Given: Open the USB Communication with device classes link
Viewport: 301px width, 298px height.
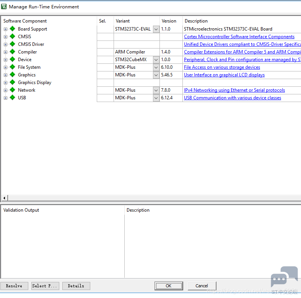Looking at the screenshot, I should pos(233,98).
